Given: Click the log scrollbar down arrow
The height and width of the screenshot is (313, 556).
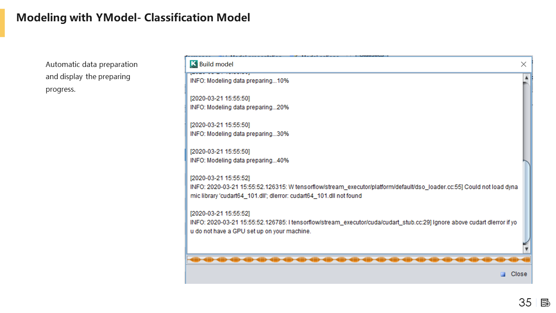Looking at the screenshot, I should tap(526, 249).
